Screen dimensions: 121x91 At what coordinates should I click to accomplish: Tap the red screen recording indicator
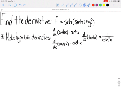[106, 1]
